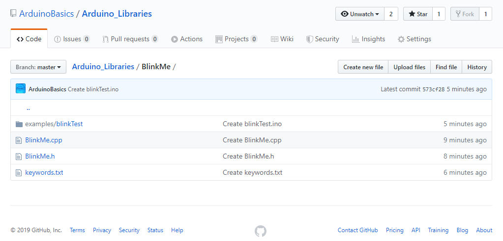Click the file icon next to keywords.txt

coord(19,172)
